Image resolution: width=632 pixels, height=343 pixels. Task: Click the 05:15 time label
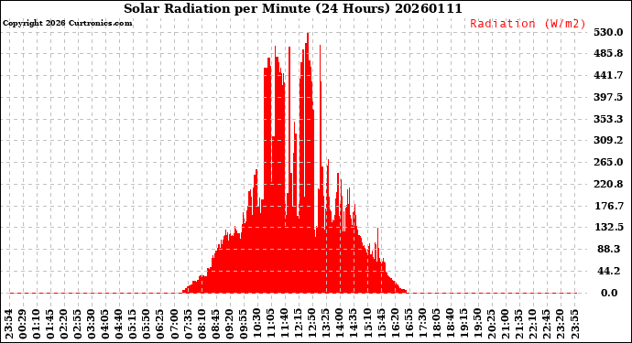pos(133,325)
